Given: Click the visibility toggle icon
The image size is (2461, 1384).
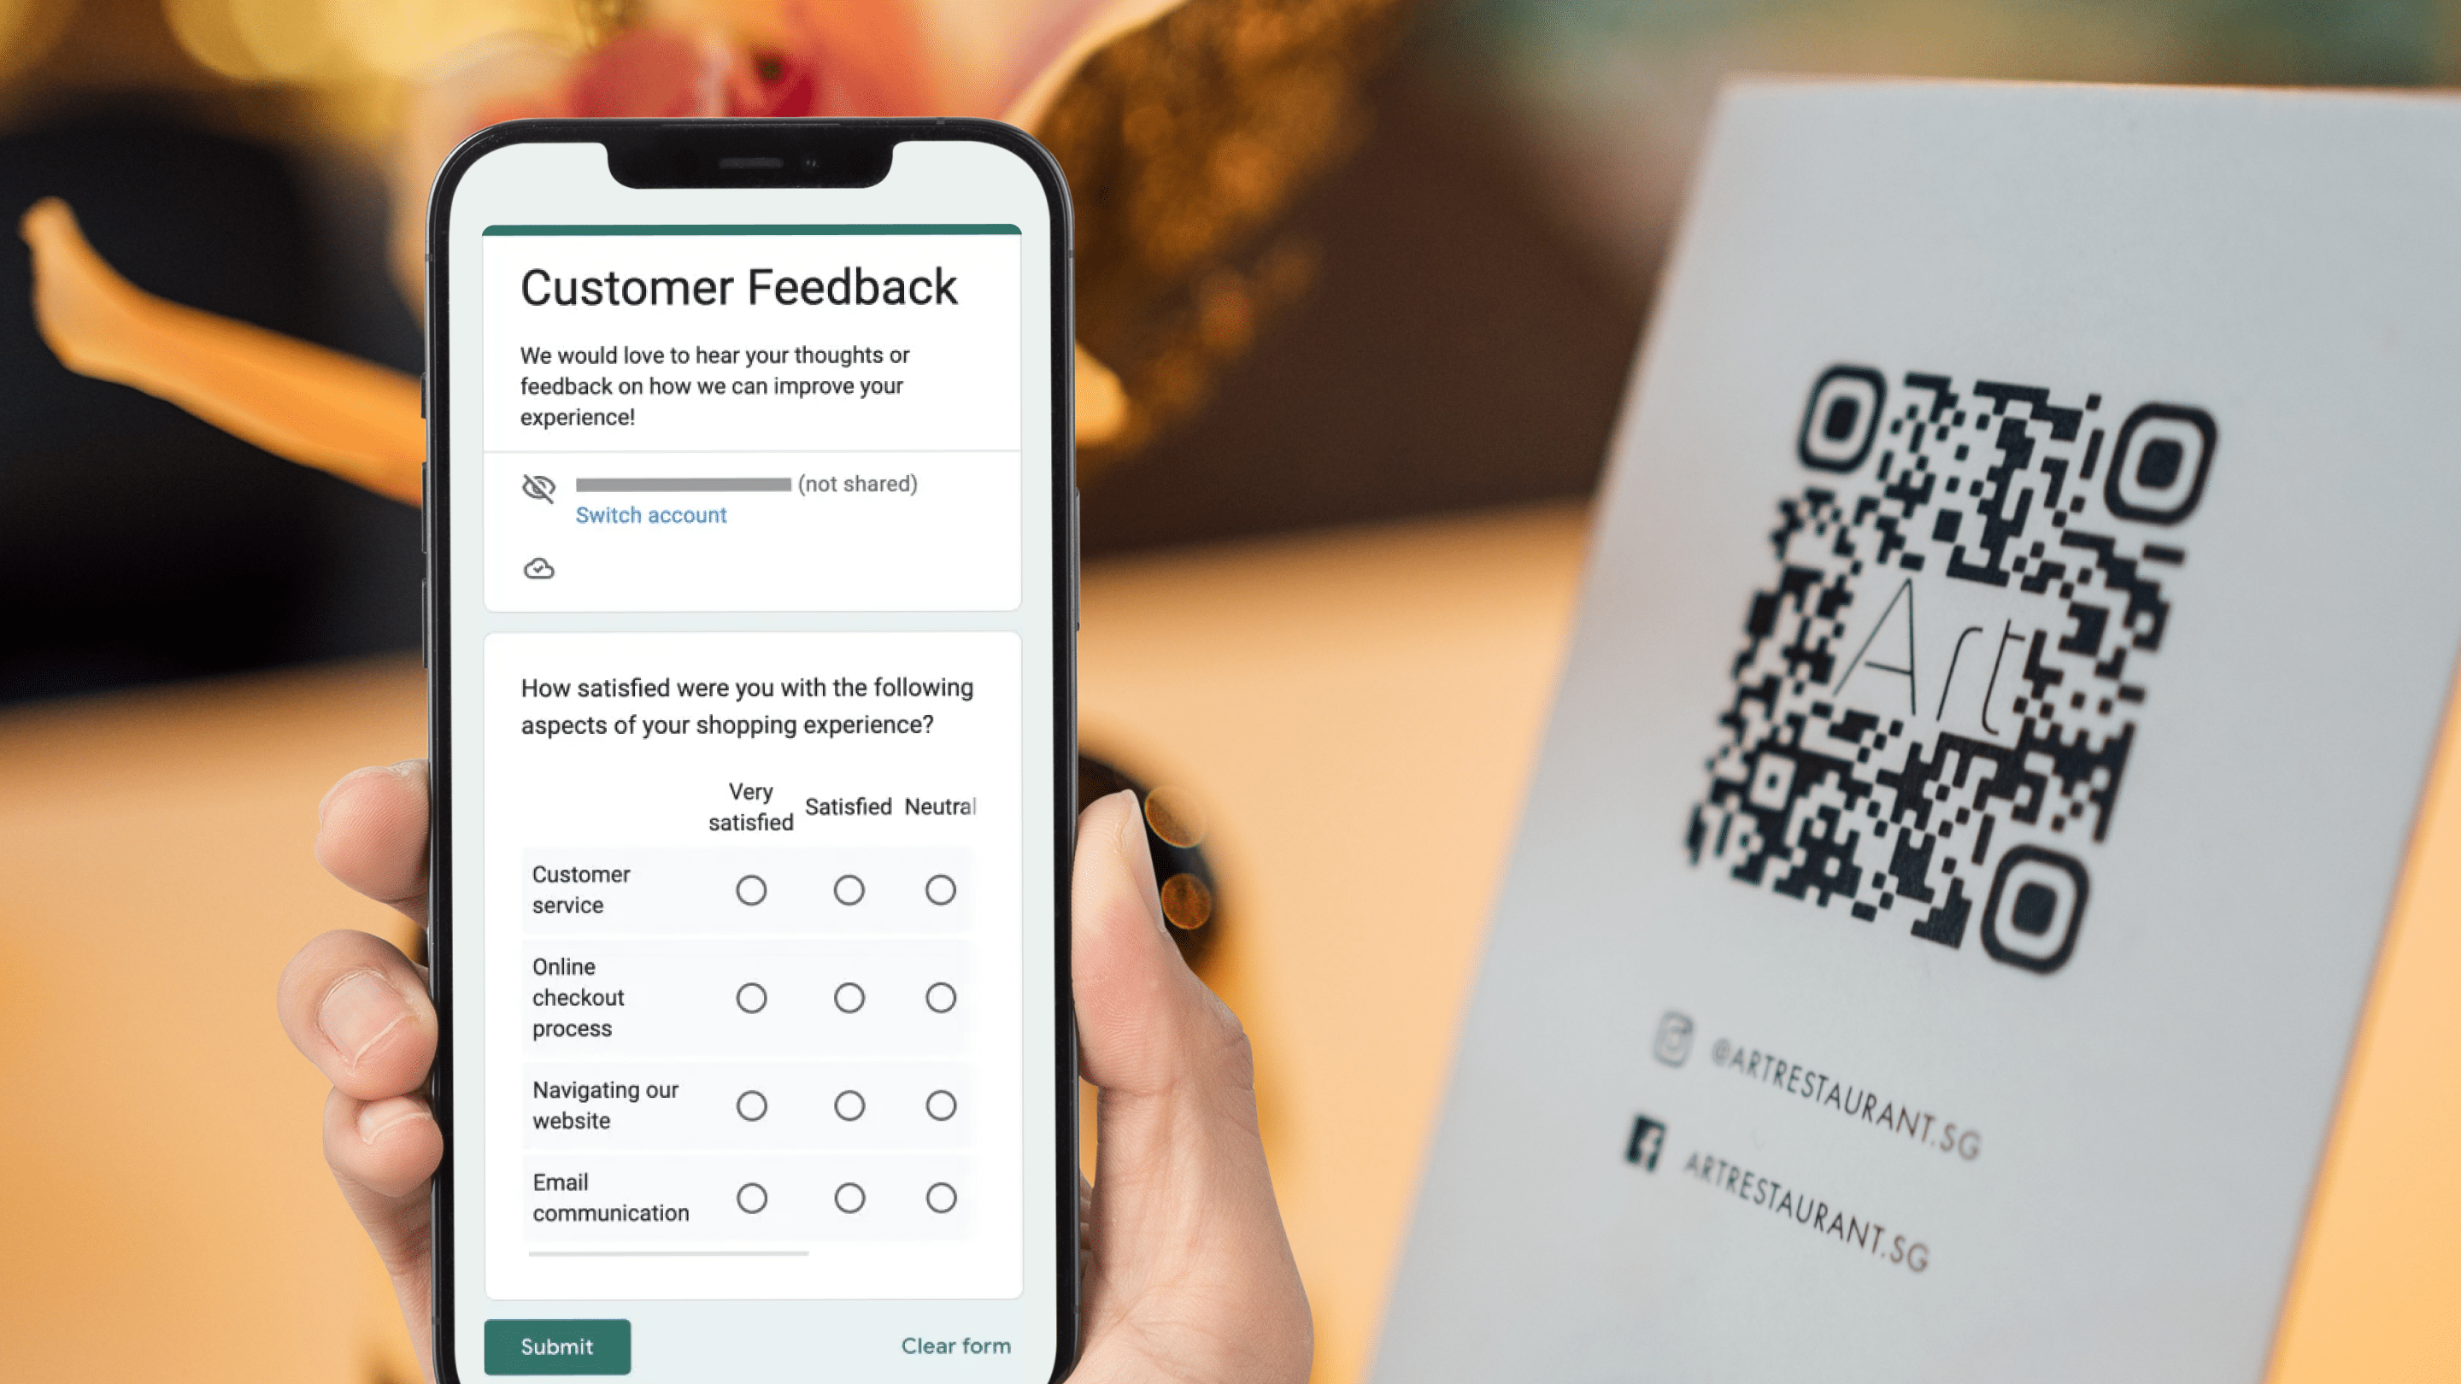Looking at the screenshot, I should [x=537, y=487].
